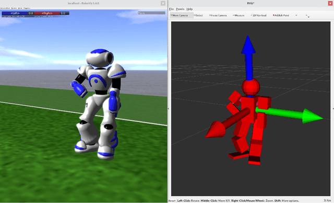Click the right-panel collapse arrow in RViz

click(333, 109)
